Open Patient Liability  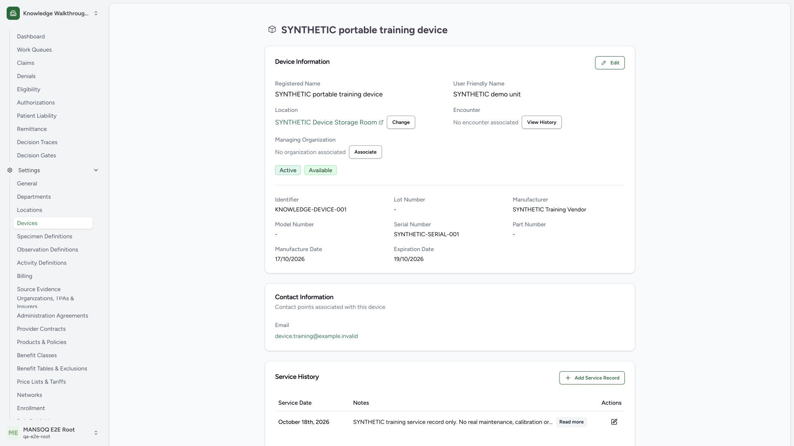53,116
